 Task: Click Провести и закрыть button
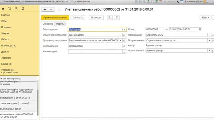click(55, 18)
